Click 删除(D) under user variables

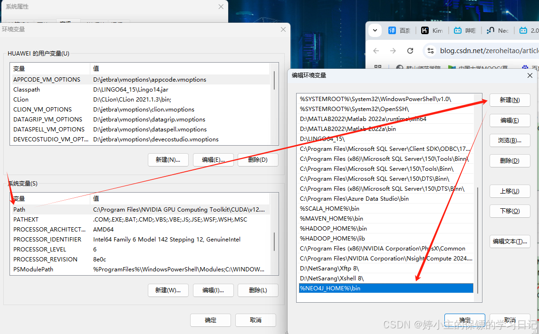coord(258,159)
